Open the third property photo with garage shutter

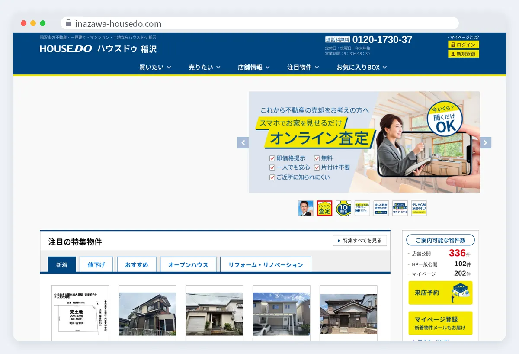(x=215, y=313)
